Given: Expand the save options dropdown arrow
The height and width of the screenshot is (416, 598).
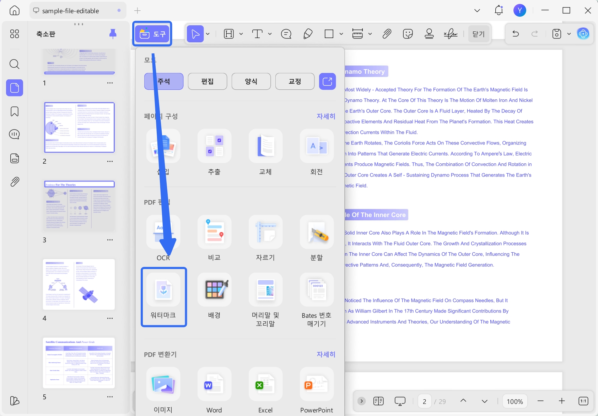Looking at the screenshot, I should click(569, 34).
